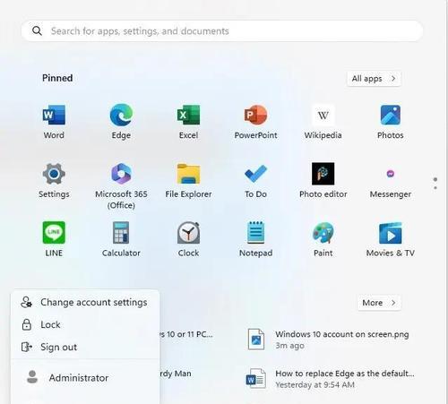Click the search box for apps and documents
The height and width of the screenshot is (404, 448).
point(222,31)
